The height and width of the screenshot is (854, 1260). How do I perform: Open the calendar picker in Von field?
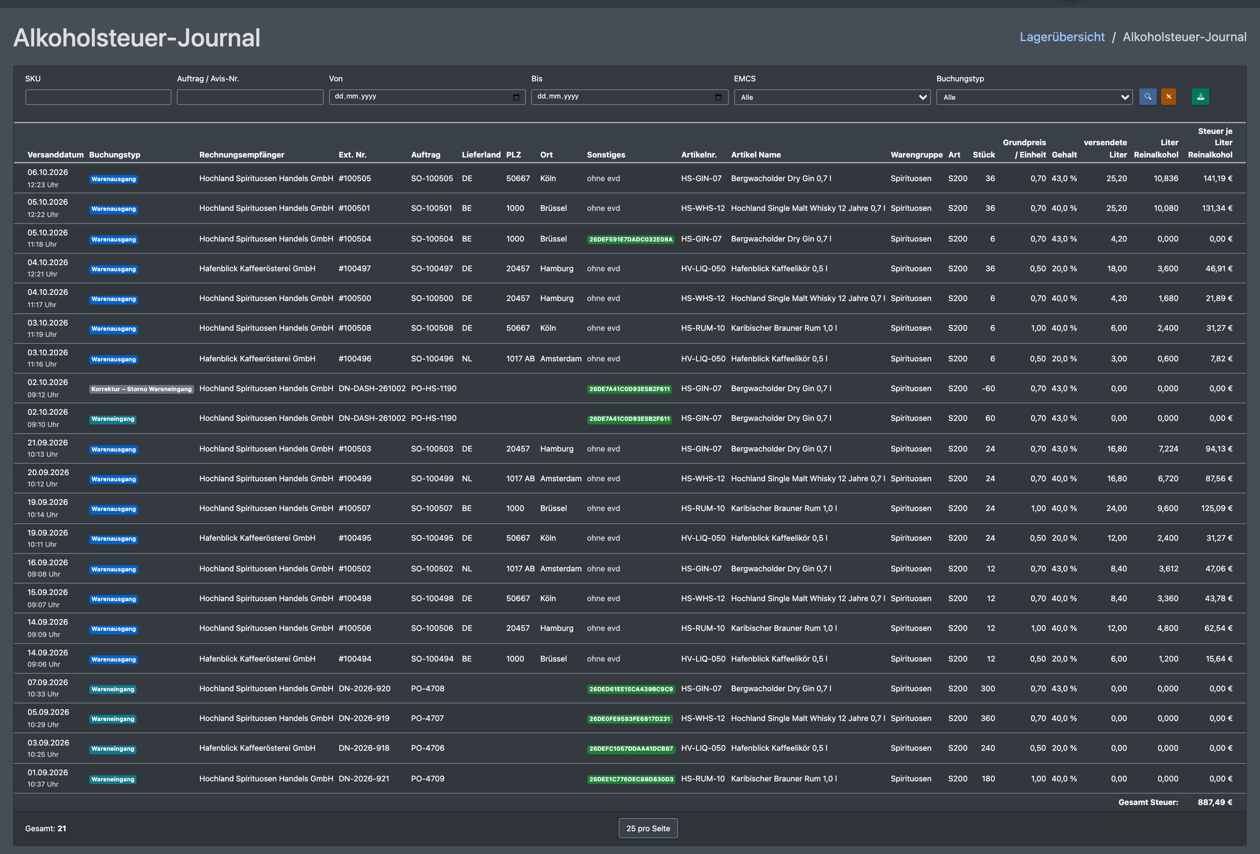[x=516, y=97]
